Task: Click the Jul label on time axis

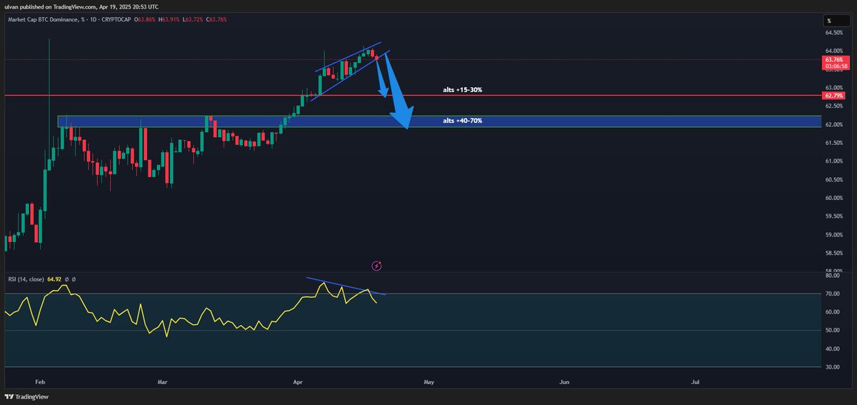Action: click(696, 382)
